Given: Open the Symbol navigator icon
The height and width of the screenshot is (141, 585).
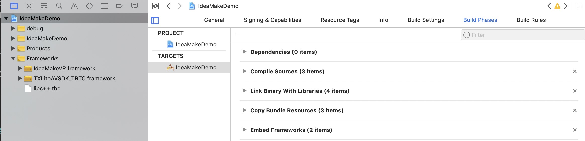Looking at the screenshot, I should (x=44, y=6).
